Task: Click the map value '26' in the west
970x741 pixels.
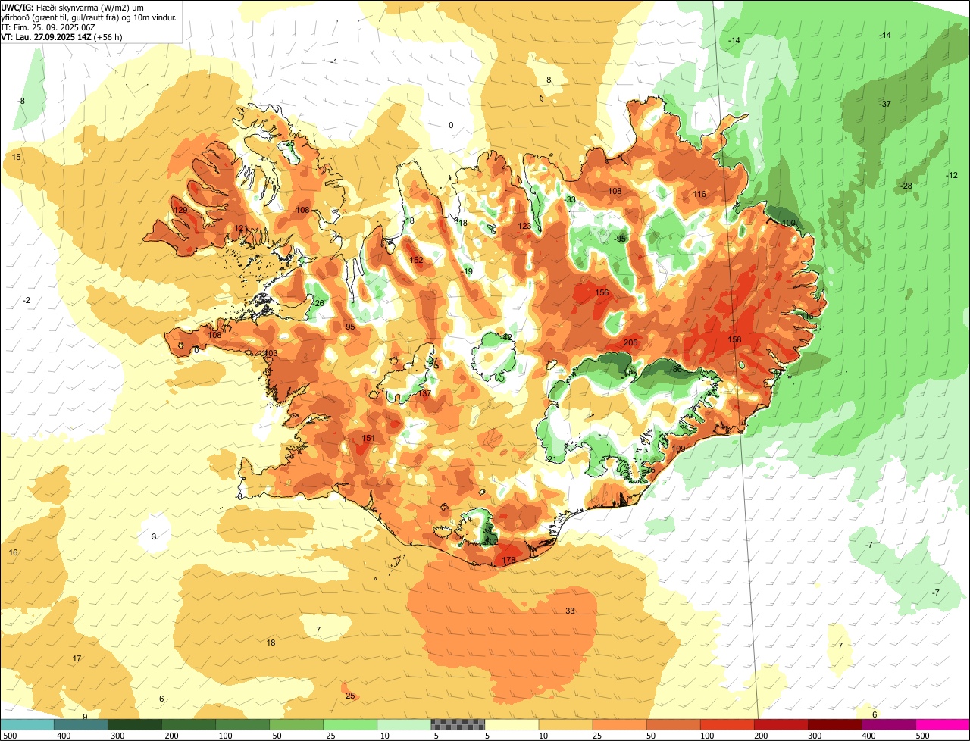Action: click(x=319, y=303)
